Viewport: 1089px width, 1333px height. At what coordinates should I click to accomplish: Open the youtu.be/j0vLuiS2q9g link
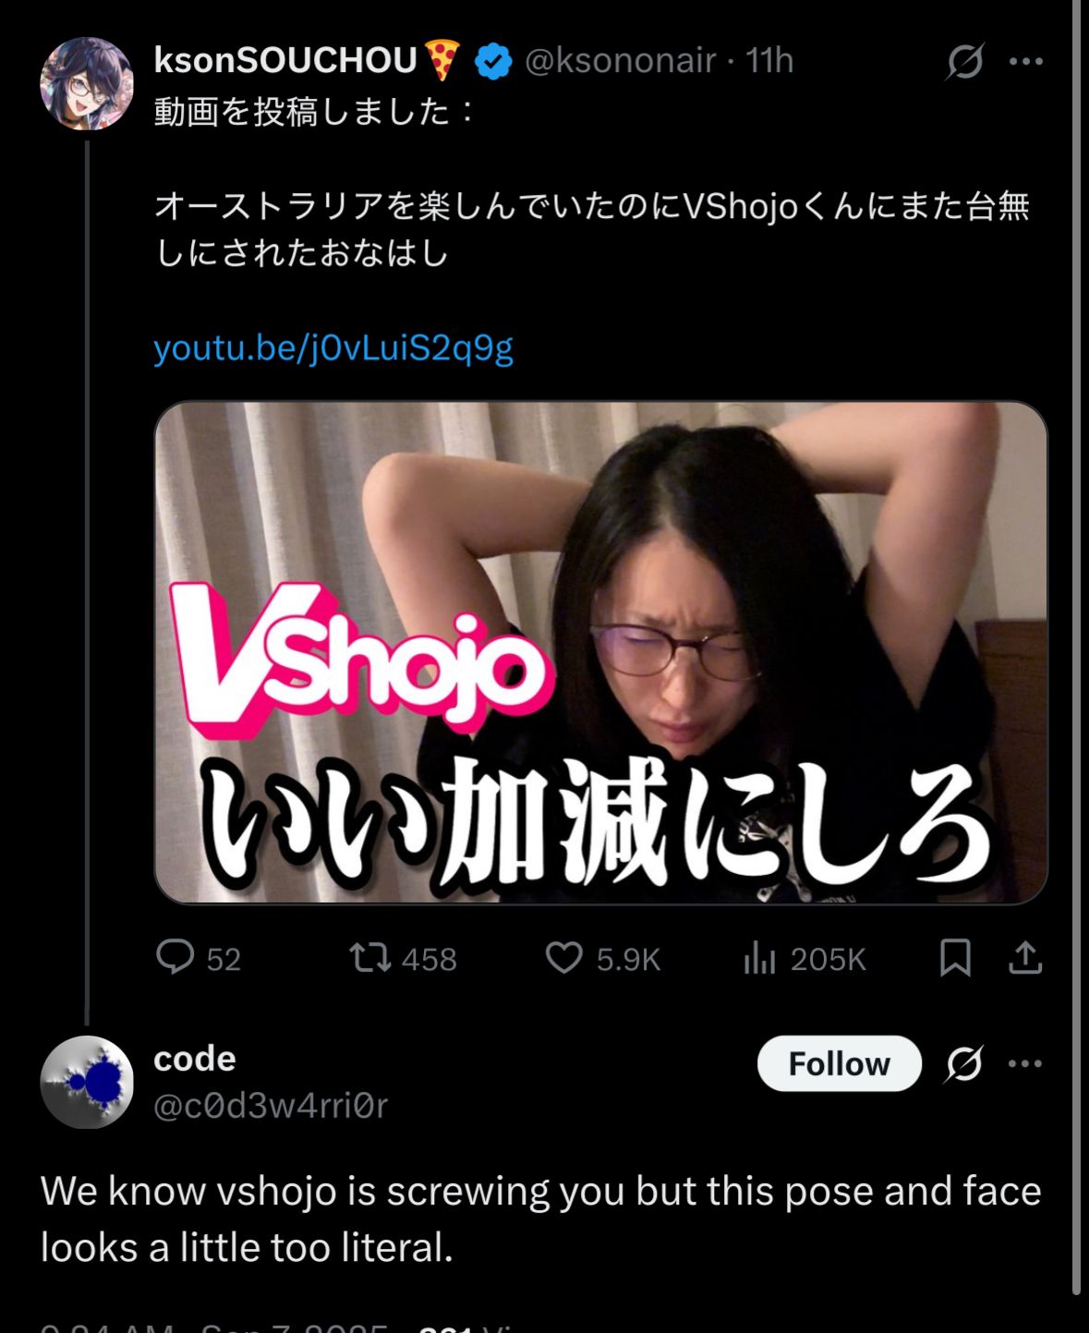pos(333,348)
